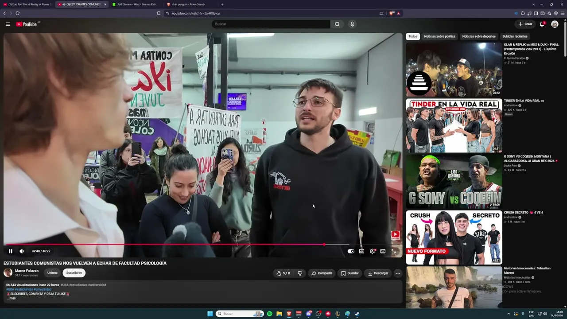Open Steam from the taskbar
Image resolution: width=567 pixels, height=319 pixels.
pyautogui.click(x=357, y=314)
